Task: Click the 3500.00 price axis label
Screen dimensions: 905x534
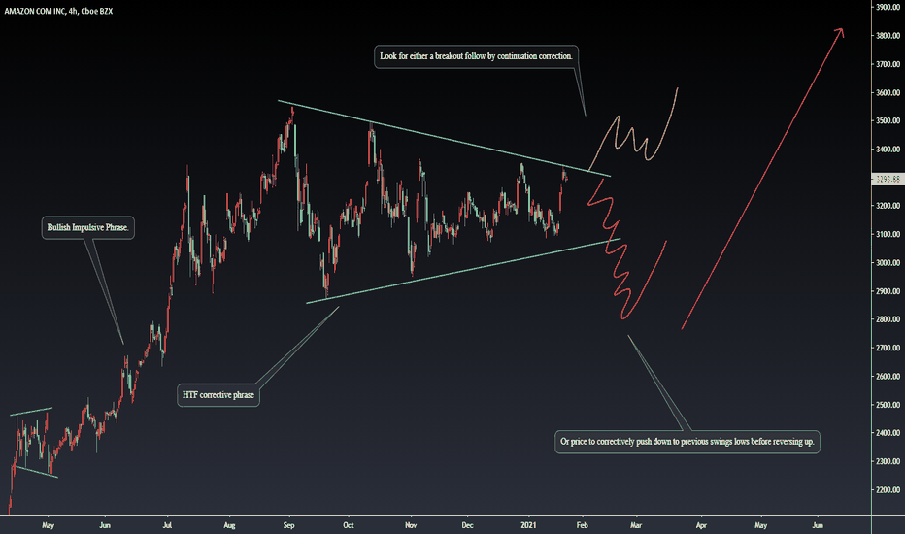Action: pyautogui.click(x=888, y=120)
